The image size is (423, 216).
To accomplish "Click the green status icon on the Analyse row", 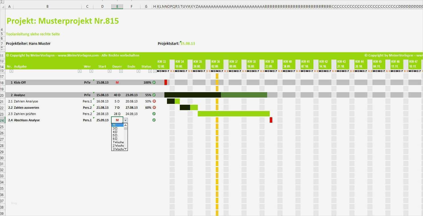I will pos(154,95).
